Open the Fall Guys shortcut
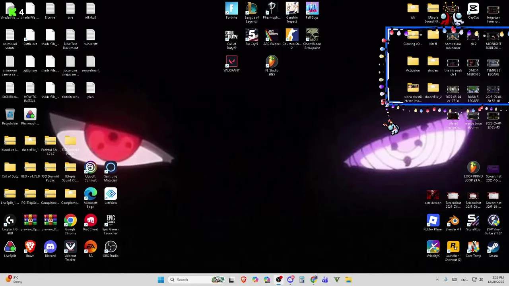Image resolution: width=509 pixels, height=286 pixels. pos(312,11)
